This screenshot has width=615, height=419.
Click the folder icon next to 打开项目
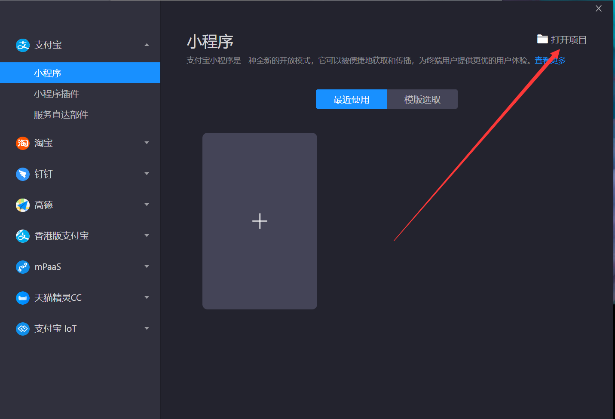(542, 39)
